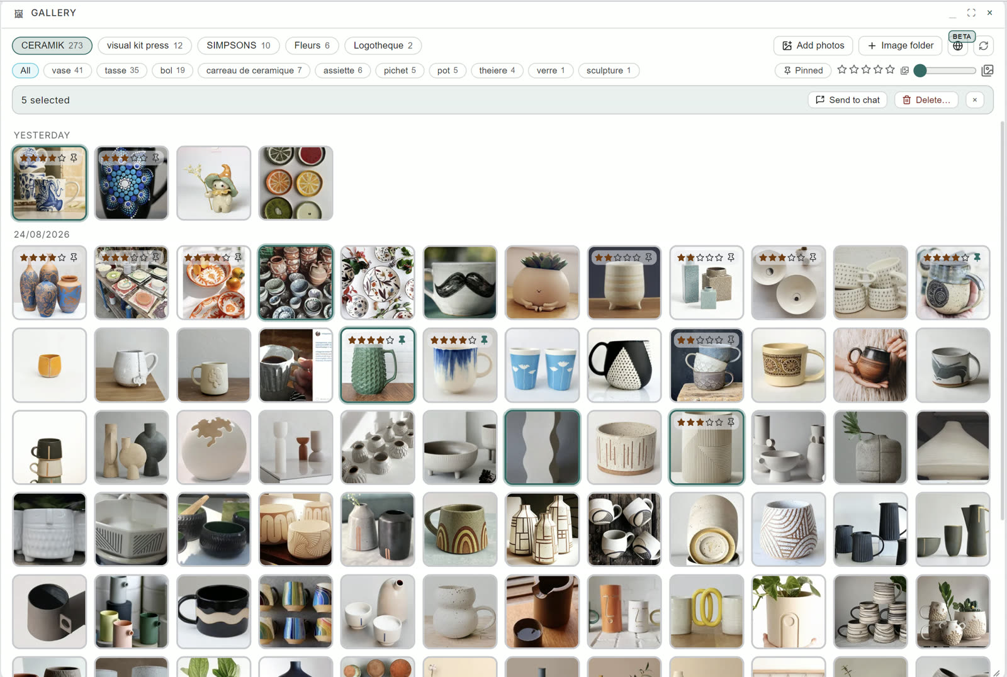Pin the striped footed planter photo
1007x677 pixels.
648,257
